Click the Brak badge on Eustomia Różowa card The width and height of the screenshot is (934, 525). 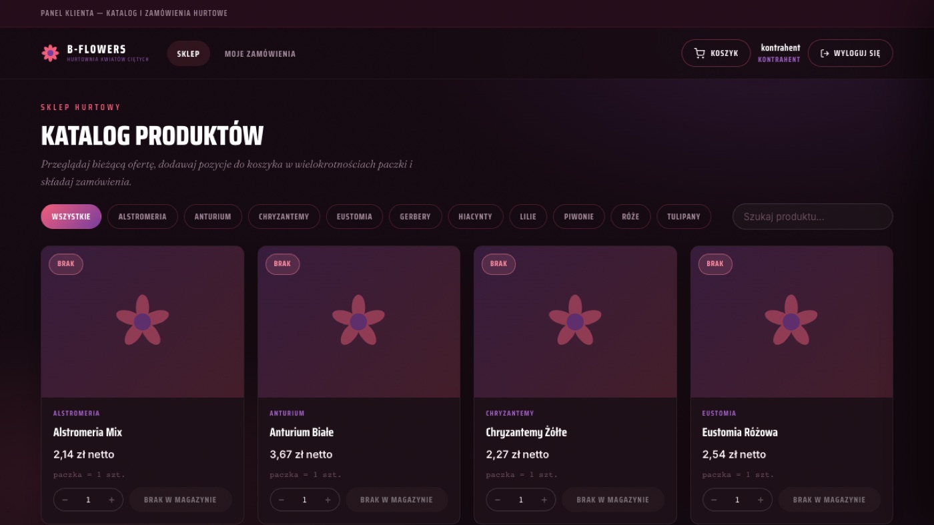715,264
